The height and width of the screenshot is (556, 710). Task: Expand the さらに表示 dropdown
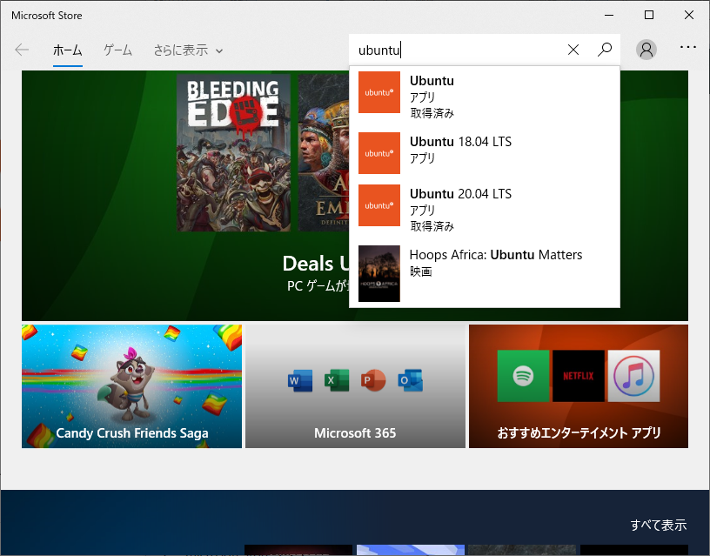point(188,50)
